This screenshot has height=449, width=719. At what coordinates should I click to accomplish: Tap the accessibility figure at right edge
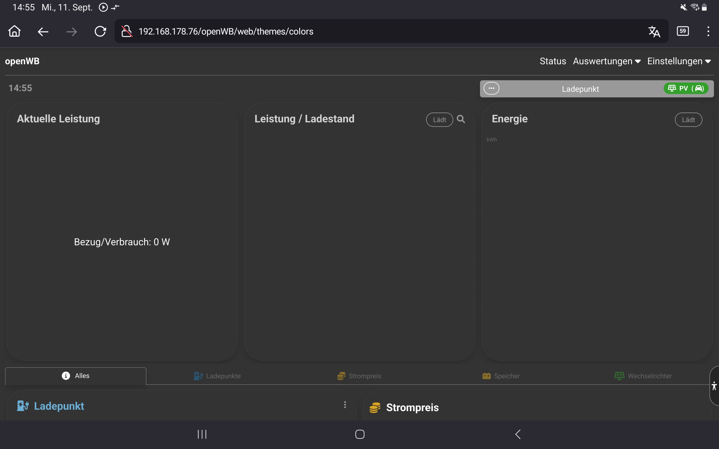[714, 386]
